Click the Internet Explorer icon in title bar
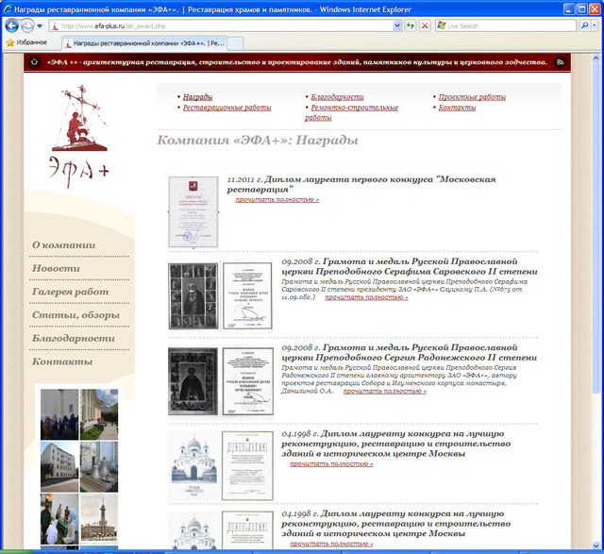604x554 pixels. point(8,9)
